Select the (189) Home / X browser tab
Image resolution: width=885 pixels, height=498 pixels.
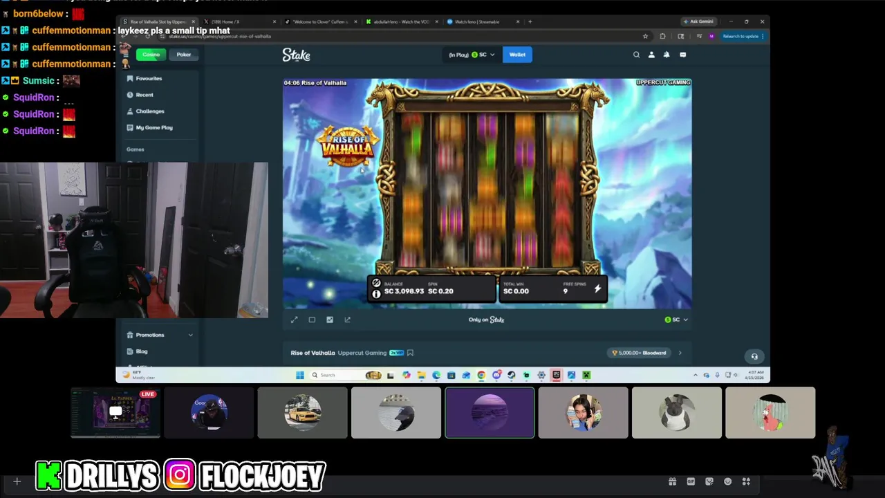point(239,21)
